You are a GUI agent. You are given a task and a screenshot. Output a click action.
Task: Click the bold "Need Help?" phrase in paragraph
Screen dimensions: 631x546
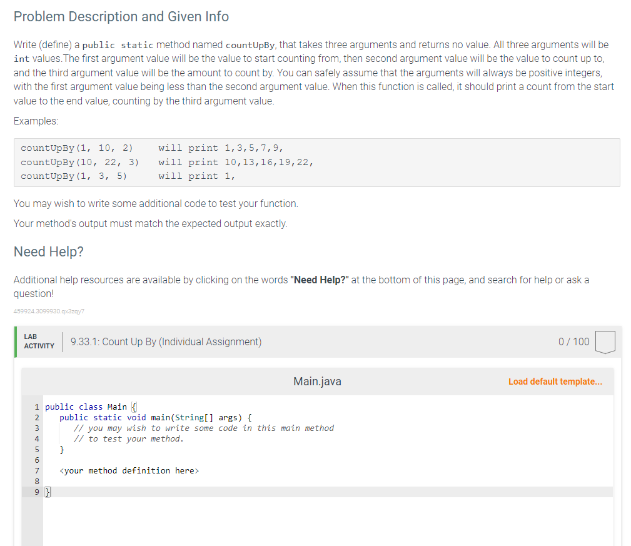coord(320,280)
